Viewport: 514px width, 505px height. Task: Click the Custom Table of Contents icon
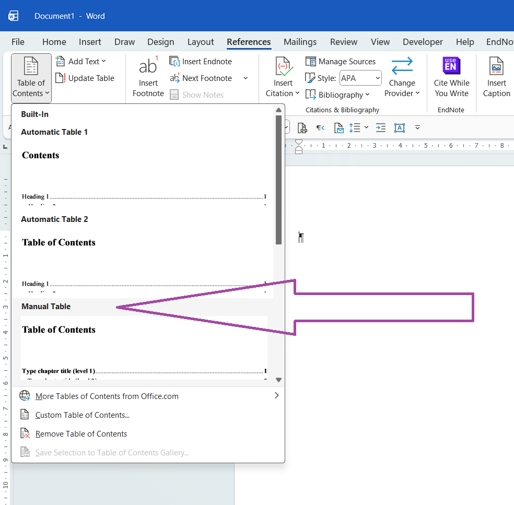(25, 415)
